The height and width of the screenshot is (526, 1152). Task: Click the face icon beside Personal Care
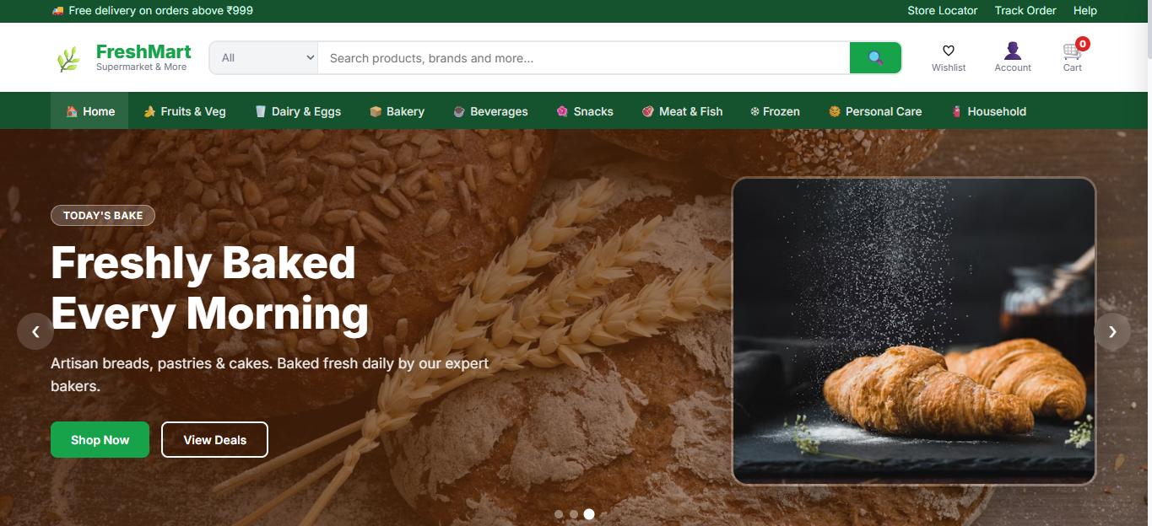835,111
